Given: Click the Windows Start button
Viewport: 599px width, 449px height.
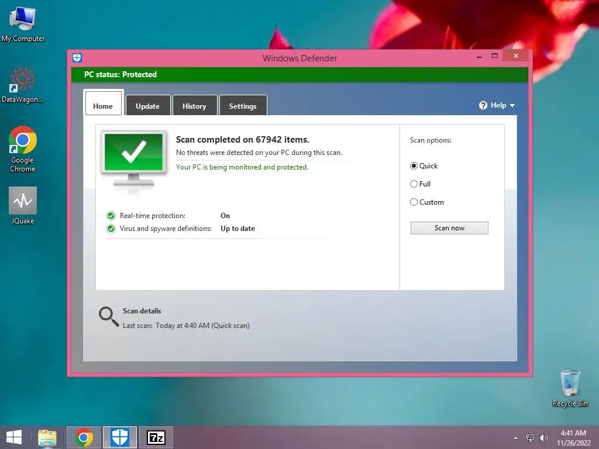Looking at the screenshot, I should pos(14,437).
